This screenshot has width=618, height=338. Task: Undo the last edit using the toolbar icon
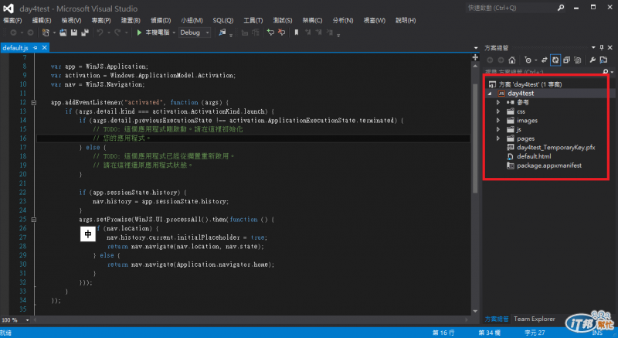100,32
